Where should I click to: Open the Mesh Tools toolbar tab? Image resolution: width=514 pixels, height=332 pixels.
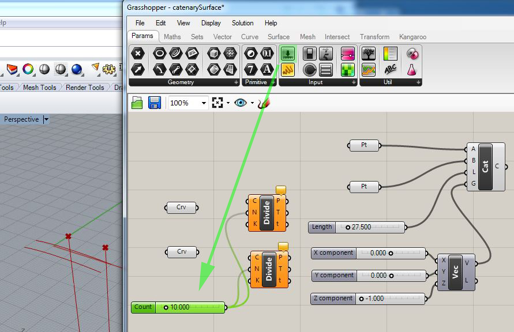point(39,88)
